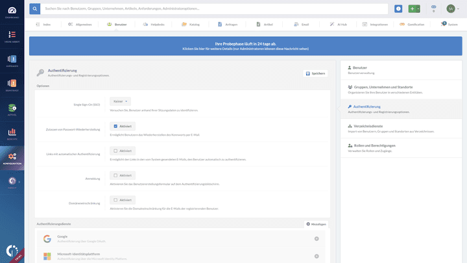Viewport: 467px width, 263px height.
Task: Expand the green plus create dropdown
Action: tap(414, 8)
